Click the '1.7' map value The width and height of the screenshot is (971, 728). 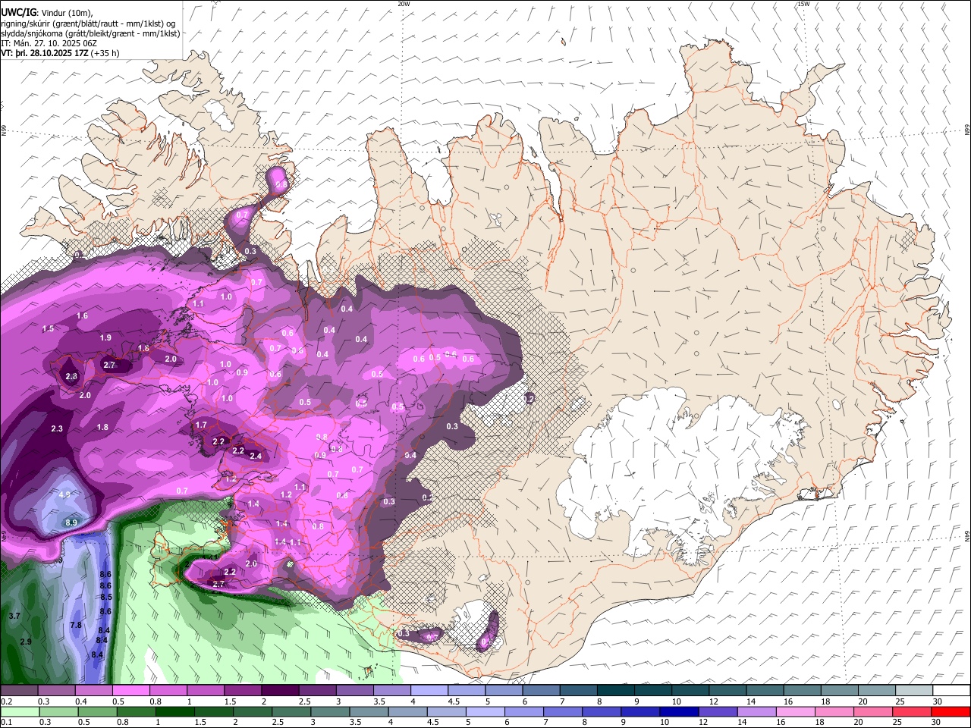click(x=201, y=425)
